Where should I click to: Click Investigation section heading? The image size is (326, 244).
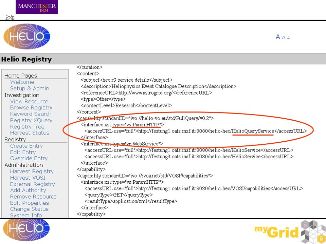22,95
